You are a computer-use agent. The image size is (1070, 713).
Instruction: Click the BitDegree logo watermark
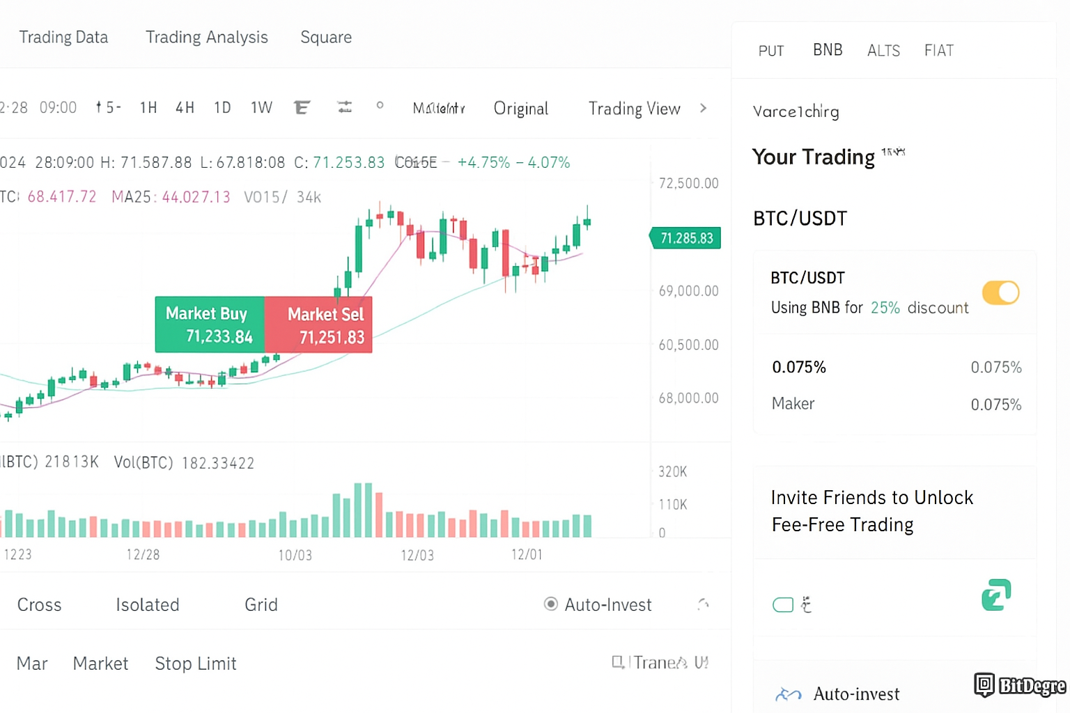tap(1020, 686)
